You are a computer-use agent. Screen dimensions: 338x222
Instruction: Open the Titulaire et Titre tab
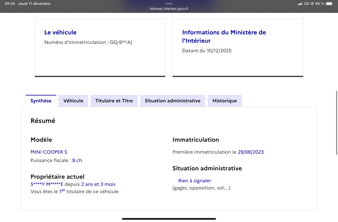coord(114,101)
